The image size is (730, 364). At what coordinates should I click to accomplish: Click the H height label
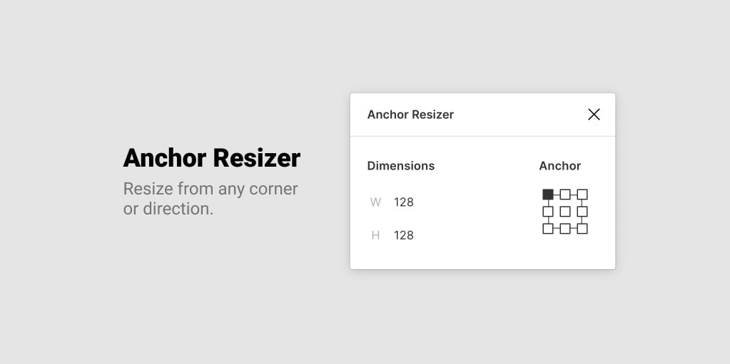coord(375,235)
